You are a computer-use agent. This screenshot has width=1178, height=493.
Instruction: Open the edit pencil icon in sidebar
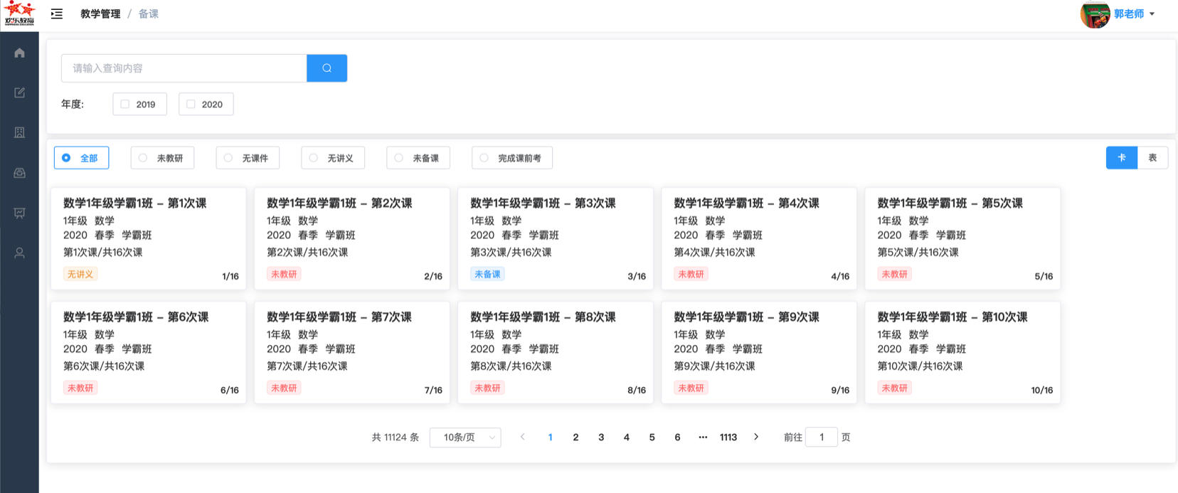pos(19,92)
